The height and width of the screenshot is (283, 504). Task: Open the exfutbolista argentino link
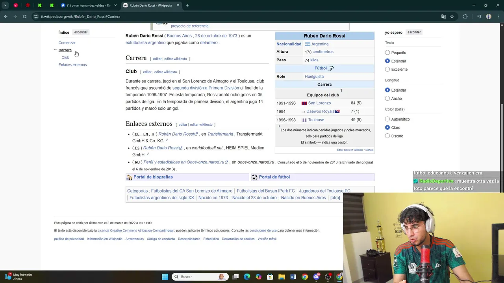point(145,42)
